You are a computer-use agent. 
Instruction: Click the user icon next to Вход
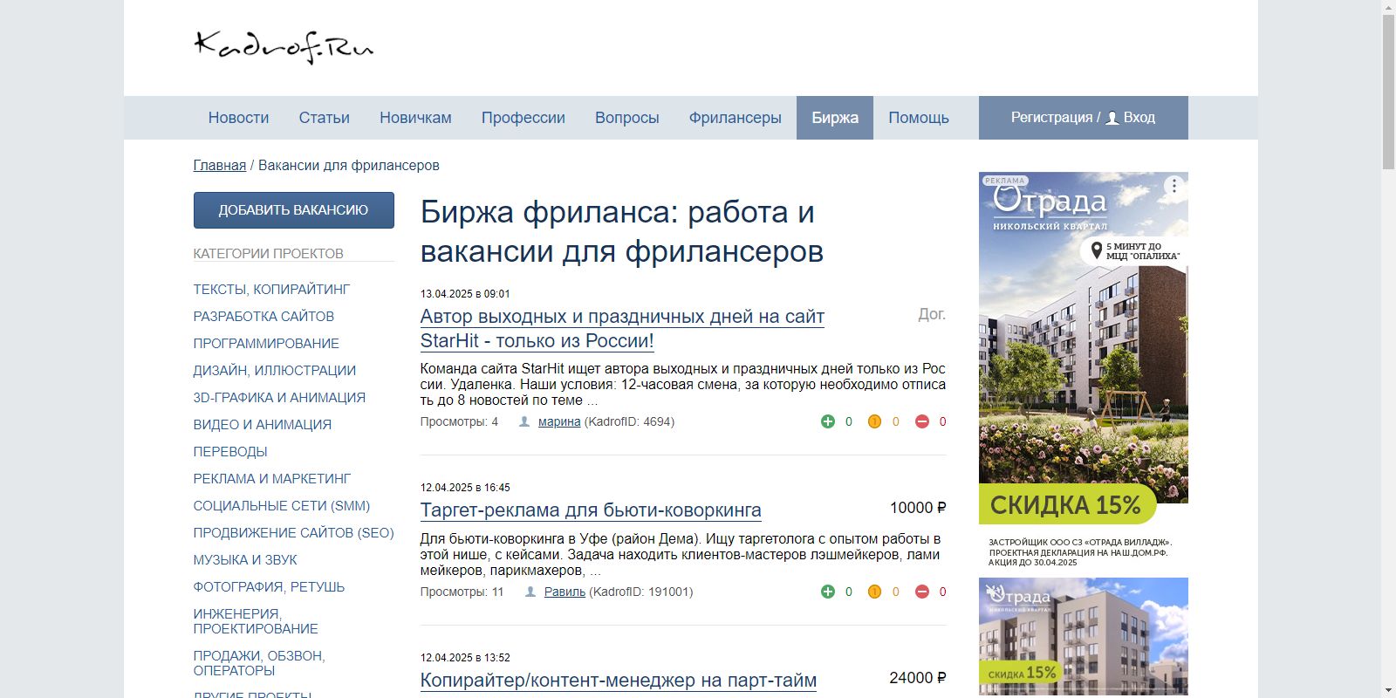(x=1112, y=118)
